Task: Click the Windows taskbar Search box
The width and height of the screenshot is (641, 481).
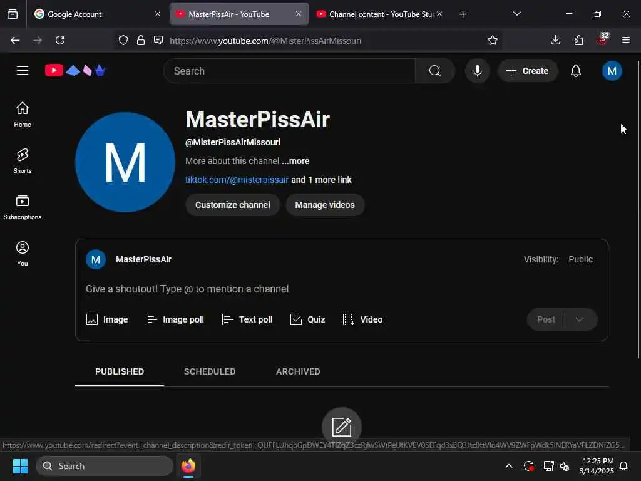Action: [x=105, y=466]
